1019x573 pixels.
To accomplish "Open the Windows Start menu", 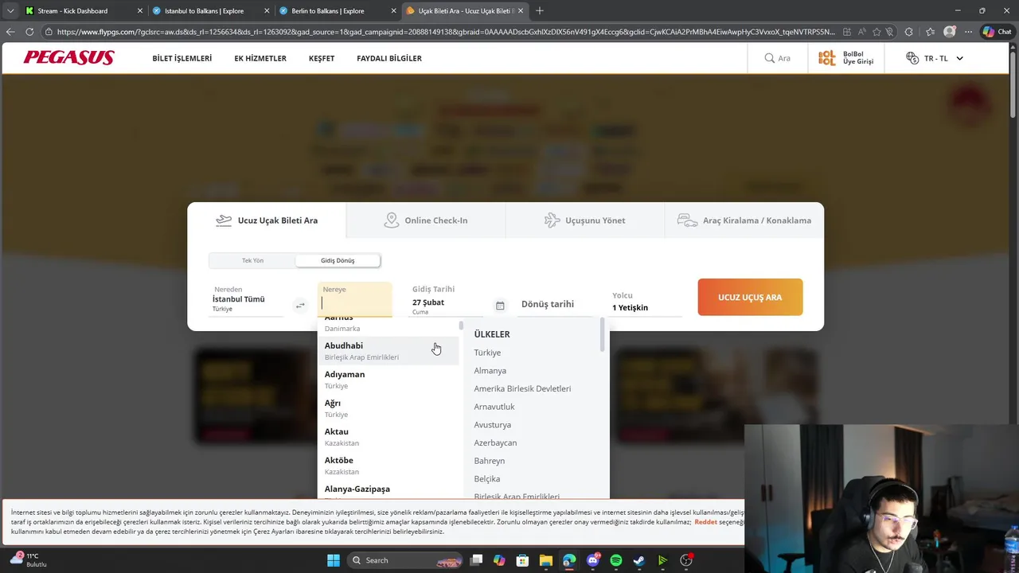I will coord(334,560).
